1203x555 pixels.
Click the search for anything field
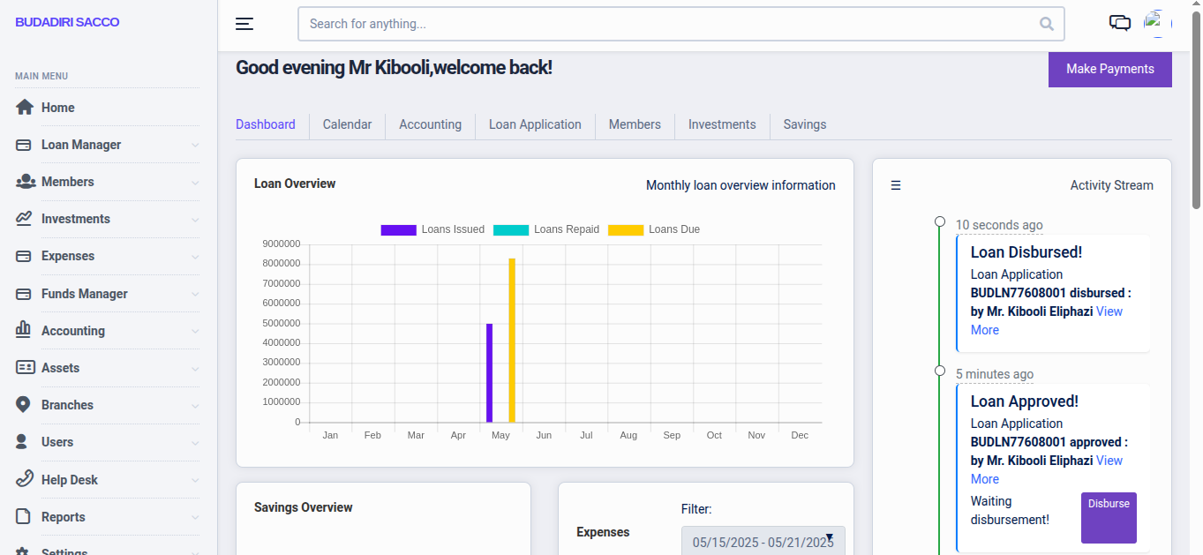680,24
